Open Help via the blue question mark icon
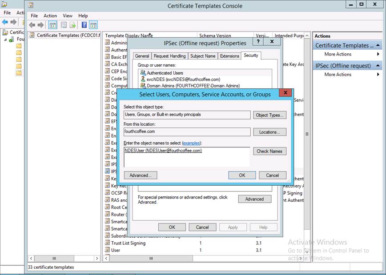386x275 pixels. click(x=84, y=25)
